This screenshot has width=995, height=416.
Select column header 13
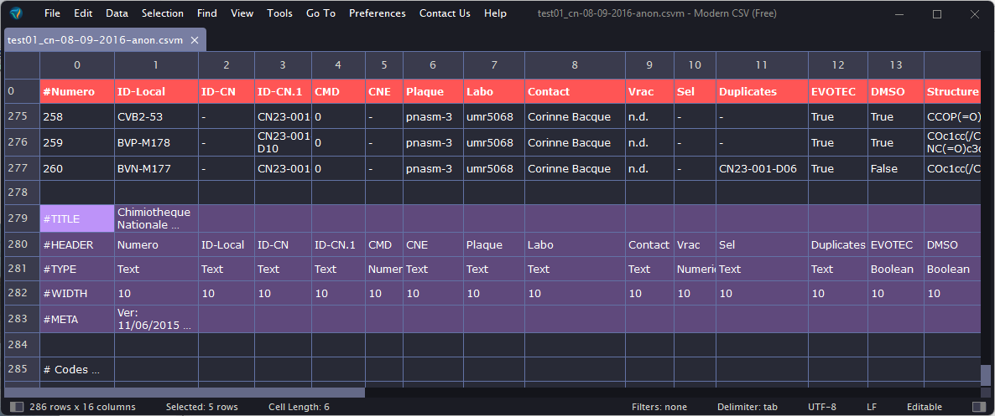click(896, 64)
